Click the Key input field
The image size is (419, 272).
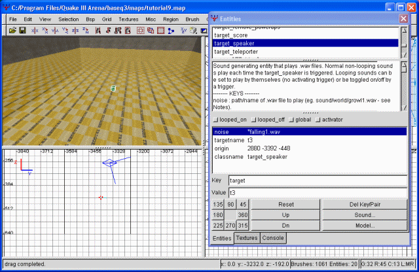318,180
